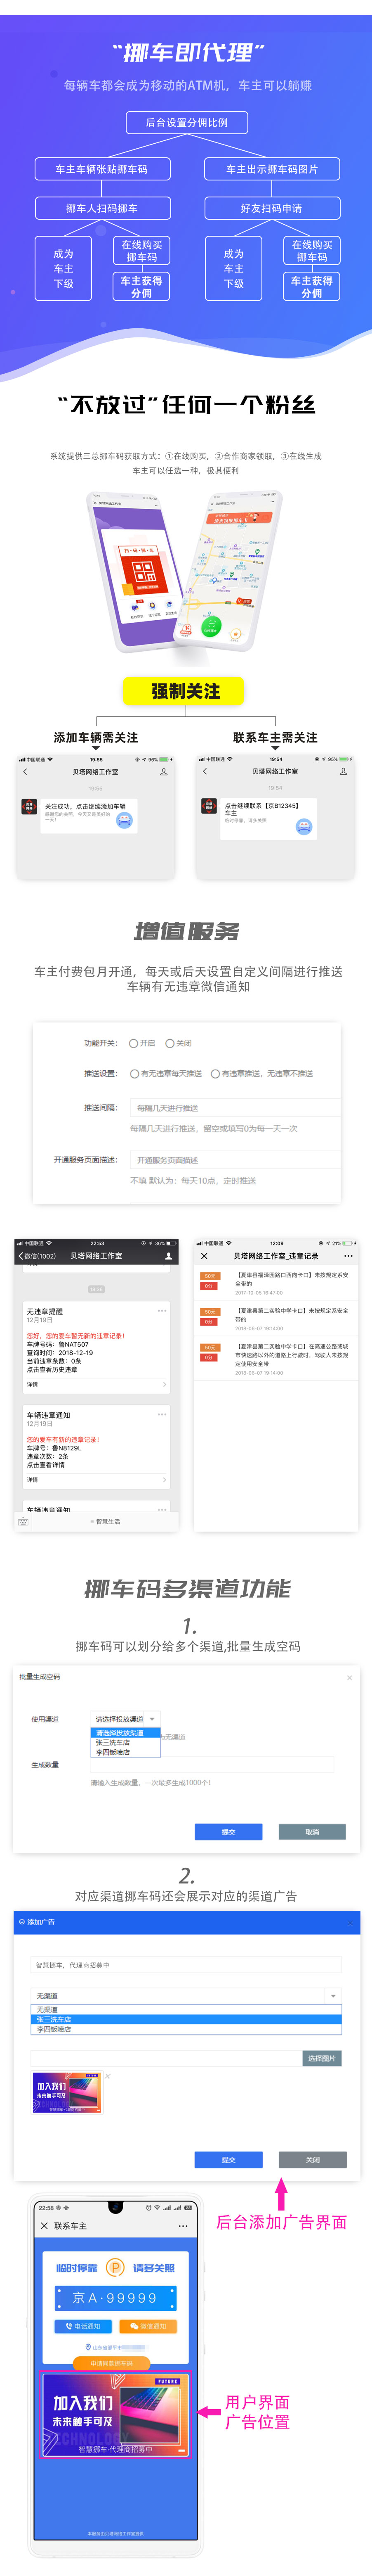Select the 开启 radio for 功能开关
This screenshot has height=2576, width=372.
click(133, 1043)
